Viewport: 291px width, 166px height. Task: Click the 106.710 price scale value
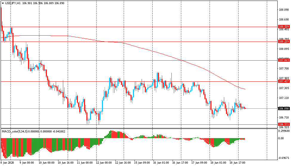tap(284, 117)
